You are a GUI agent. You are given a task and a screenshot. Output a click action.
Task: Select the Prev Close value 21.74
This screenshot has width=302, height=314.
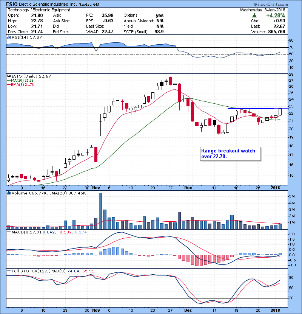(x=37, y=32)
